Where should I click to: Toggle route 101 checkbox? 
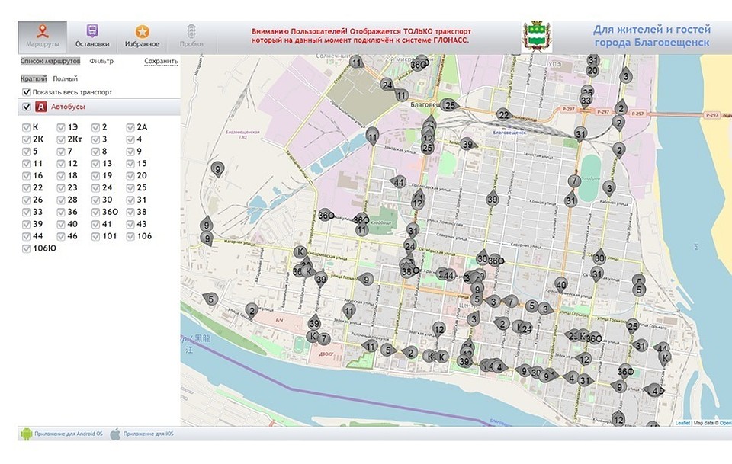pyautogui.click(x=96, y=236)
